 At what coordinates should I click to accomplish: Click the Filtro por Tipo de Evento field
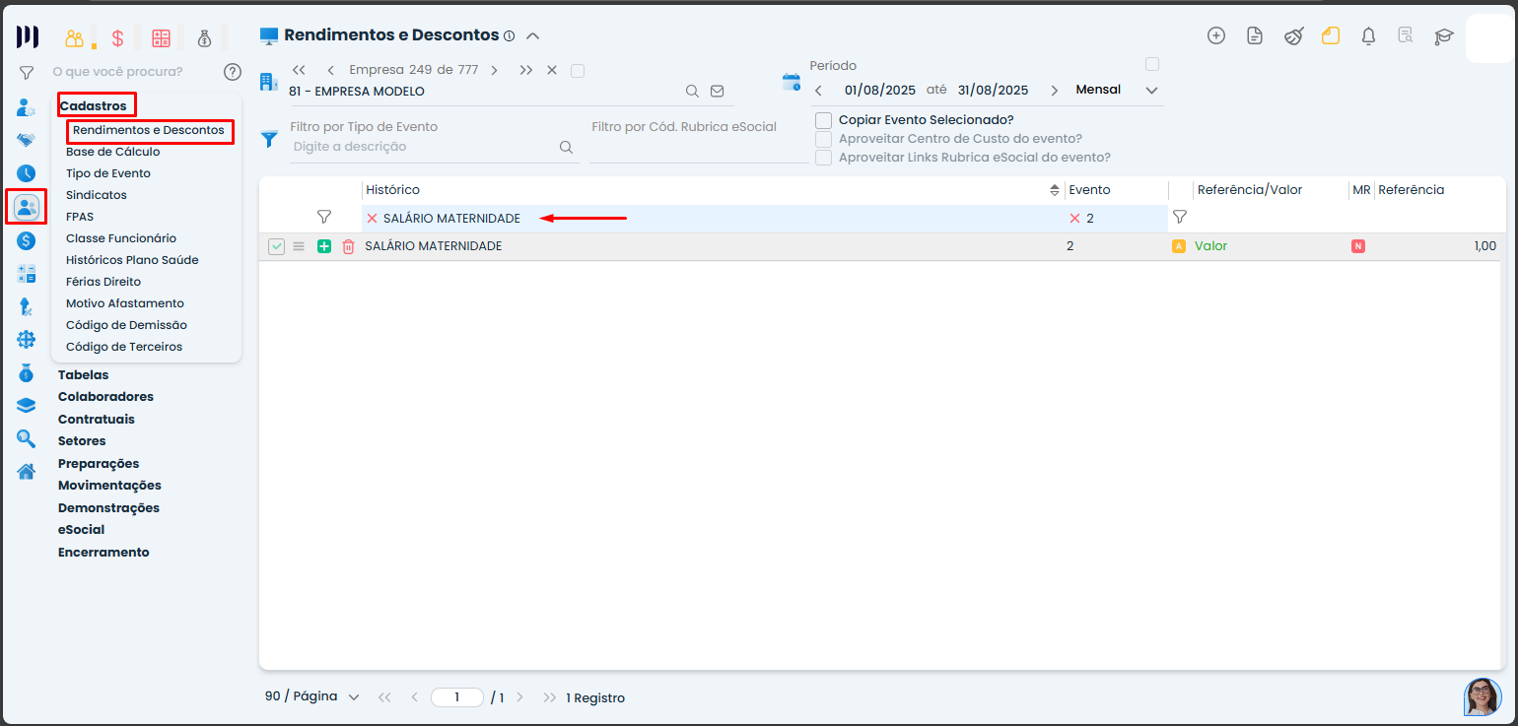click(424, 147)
